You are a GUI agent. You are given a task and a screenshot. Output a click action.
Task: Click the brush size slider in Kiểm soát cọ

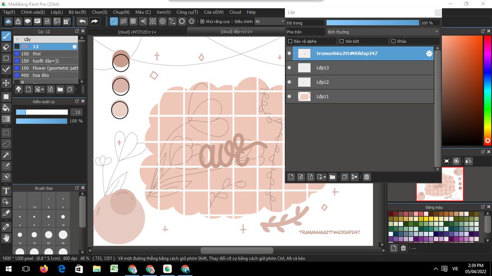pyautogui.click(x=42, y=112)
